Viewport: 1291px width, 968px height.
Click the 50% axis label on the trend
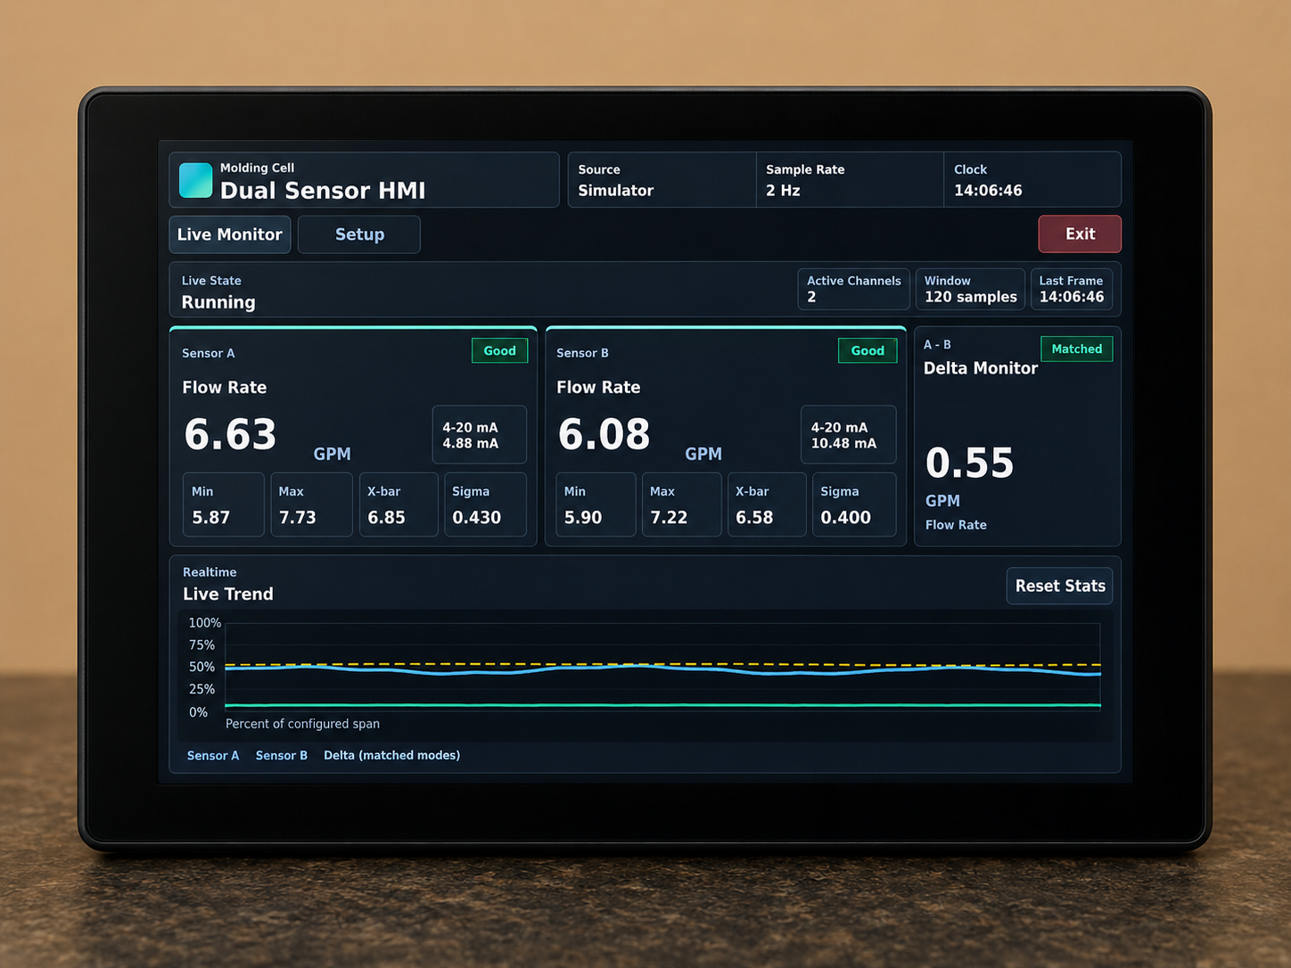[x=201, y=667]
